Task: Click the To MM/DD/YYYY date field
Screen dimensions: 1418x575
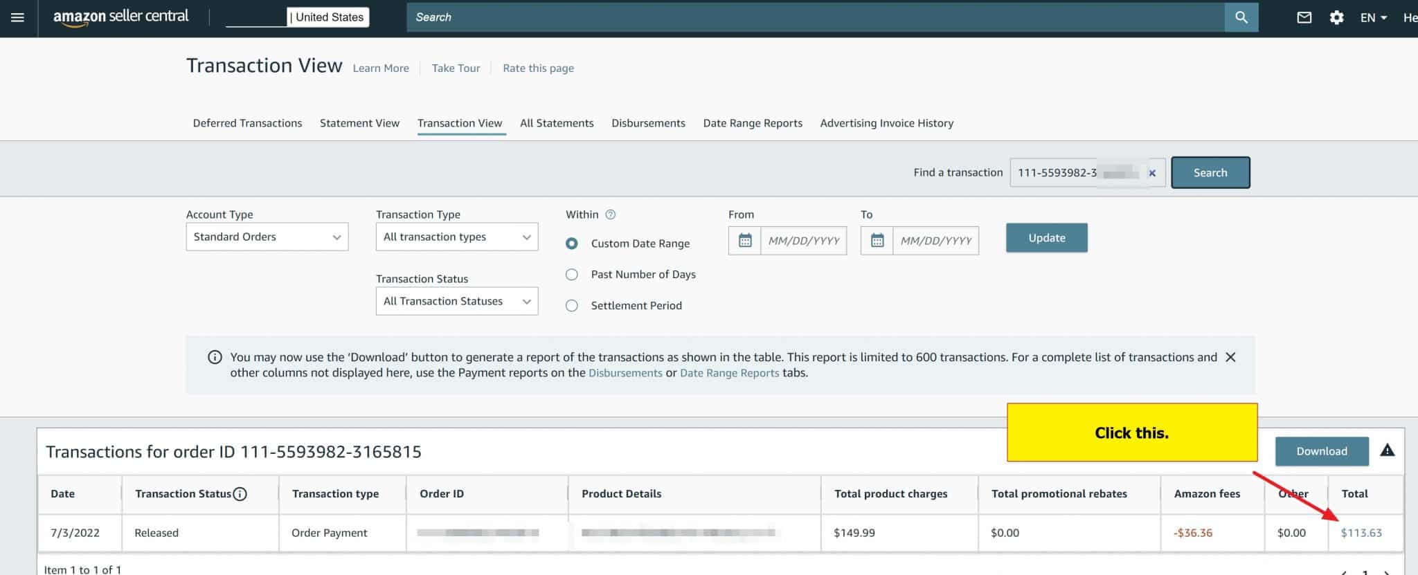Action: pyautogui.click(x=935, y=240)
